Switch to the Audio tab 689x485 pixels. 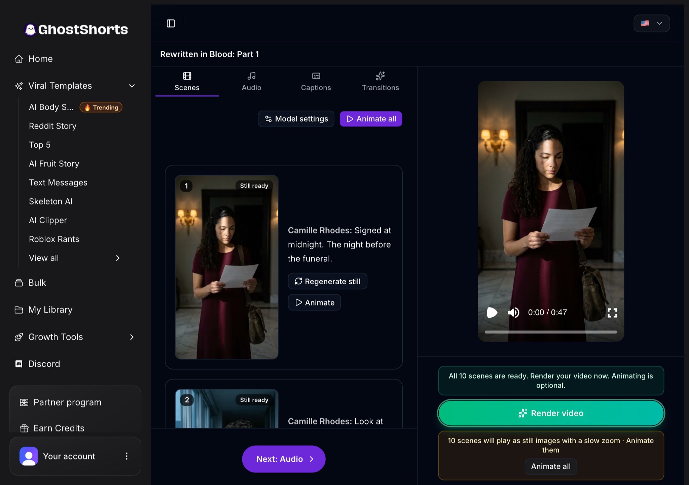tap(252, 82)
